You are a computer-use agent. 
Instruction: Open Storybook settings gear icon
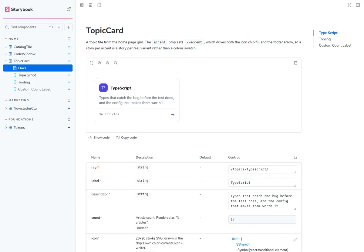(x=69, y=9)
